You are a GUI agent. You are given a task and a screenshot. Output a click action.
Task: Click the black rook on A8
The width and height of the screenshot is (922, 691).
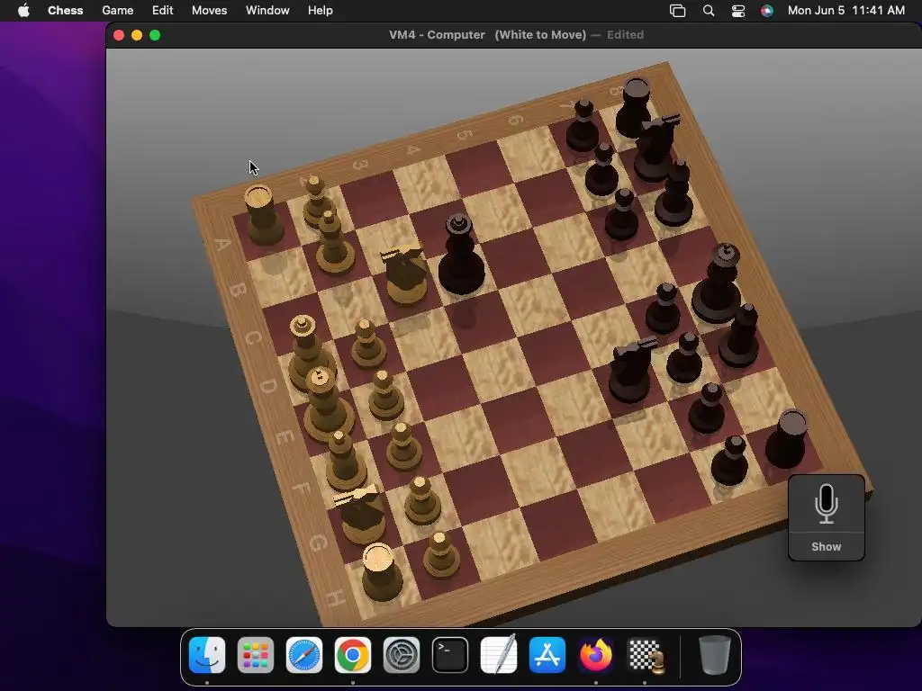tap(634, 109)
